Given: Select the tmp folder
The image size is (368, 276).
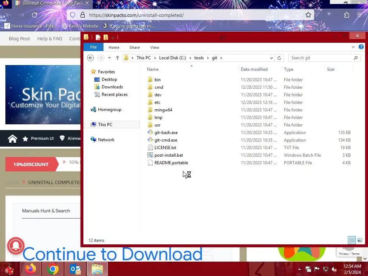Looking at the screenshot, I should [158, 118].
